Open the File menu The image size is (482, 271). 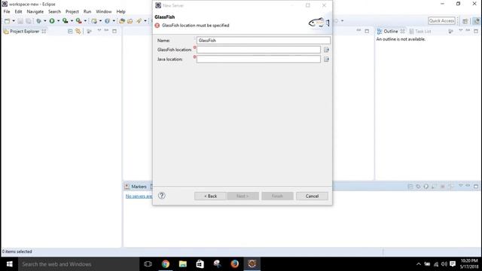(7, 12)
